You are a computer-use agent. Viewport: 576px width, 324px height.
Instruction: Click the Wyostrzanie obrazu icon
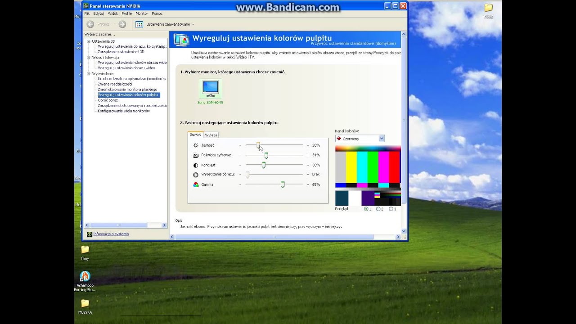click(196, 175)
